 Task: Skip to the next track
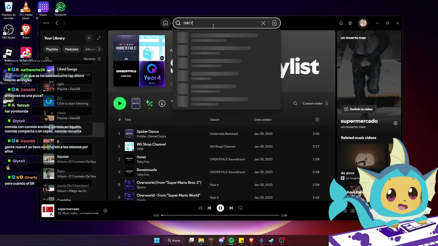pos(231,208)
